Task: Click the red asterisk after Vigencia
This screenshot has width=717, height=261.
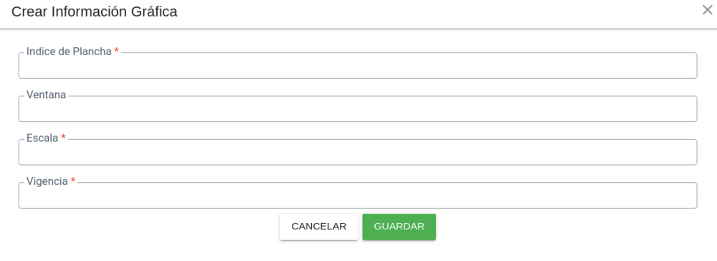Action: 73,181
